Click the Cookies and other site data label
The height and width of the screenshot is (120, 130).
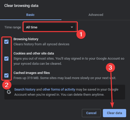[34, 53]
